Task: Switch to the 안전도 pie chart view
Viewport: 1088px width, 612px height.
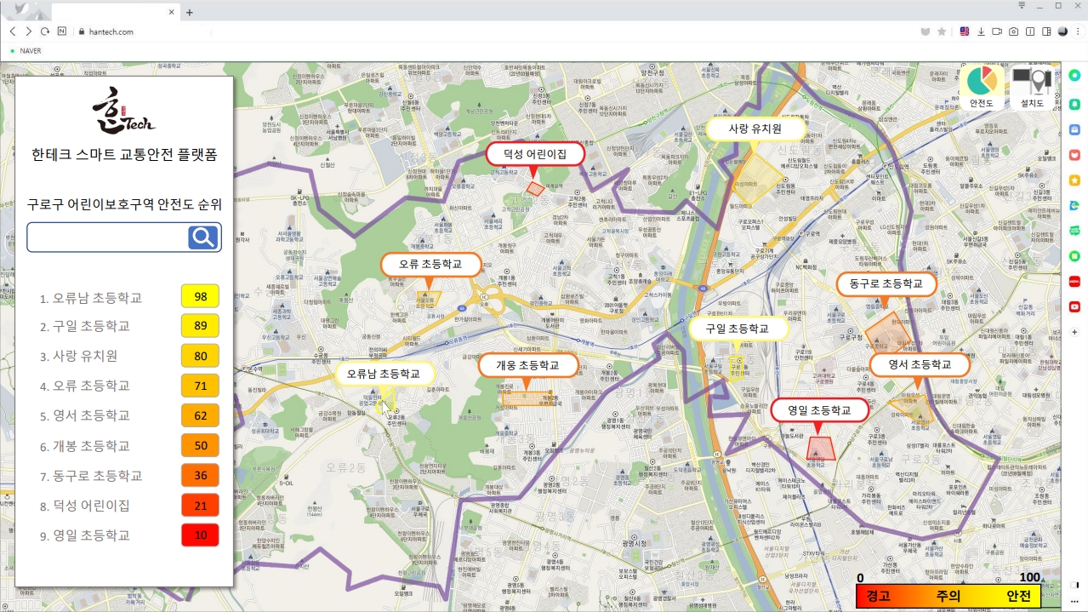Action: click(982, 88)
